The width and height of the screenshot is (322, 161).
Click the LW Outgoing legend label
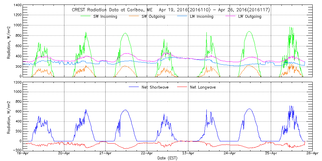click(250, 16)
